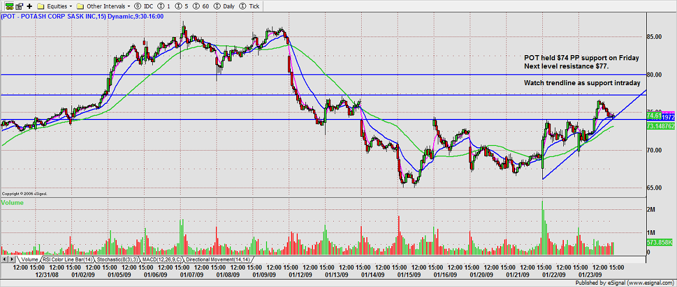
Task: Click the 01/20/09 date label
Action: pyautogui.click(x=482, y=274)
